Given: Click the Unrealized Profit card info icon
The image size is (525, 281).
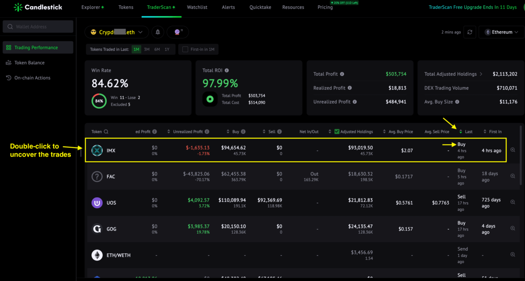Looking at the screenshot, I should (355, 102).
